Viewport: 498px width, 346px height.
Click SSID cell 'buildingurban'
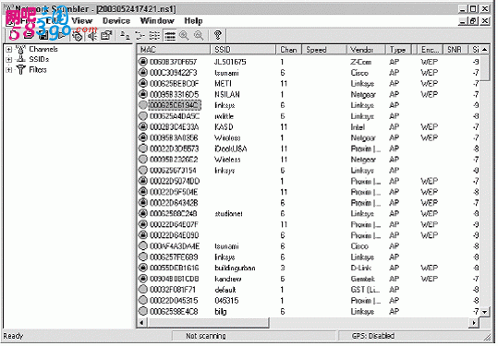click(235, 268)
